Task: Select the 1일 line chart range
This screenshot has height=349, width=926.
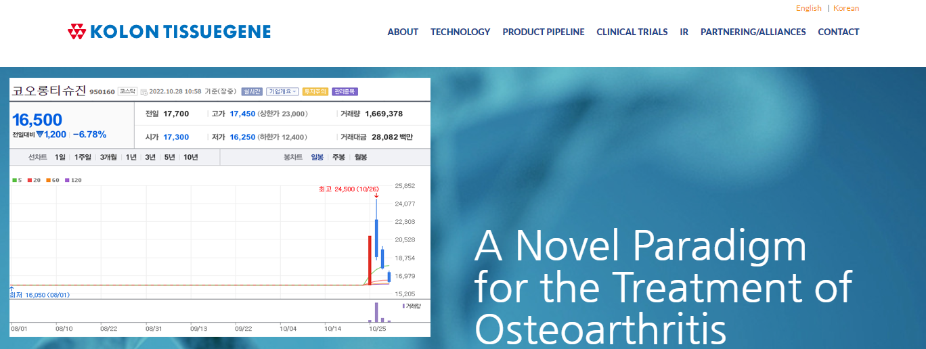Action: pos(60,157)
